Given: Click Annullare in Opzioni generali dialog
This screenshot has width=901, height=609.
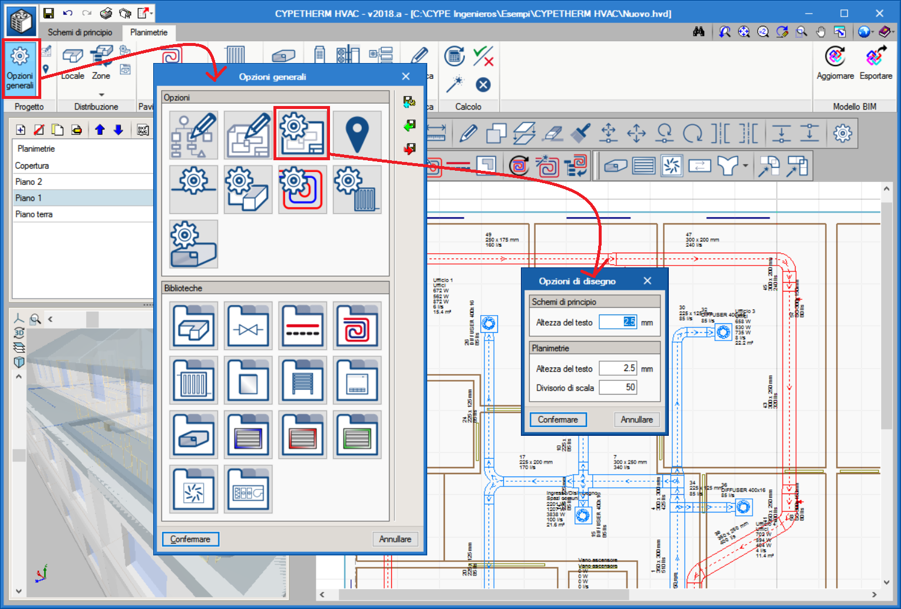Looking at the screenshot, I should [x=395, y=539].
